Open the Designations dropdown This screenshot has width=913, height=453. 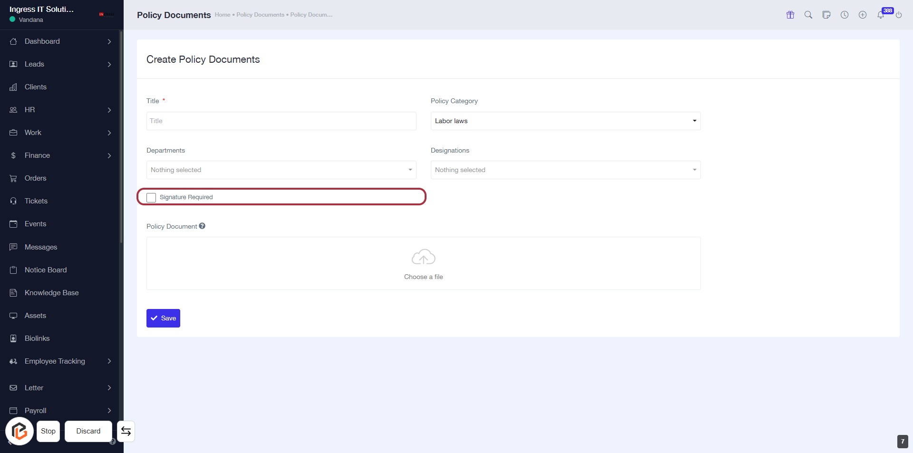pyautogui.click(x=565, y=170)
